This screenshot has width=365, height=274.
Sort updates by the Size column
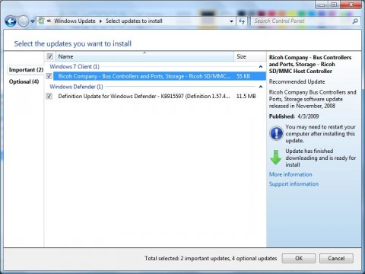point(249,56)
